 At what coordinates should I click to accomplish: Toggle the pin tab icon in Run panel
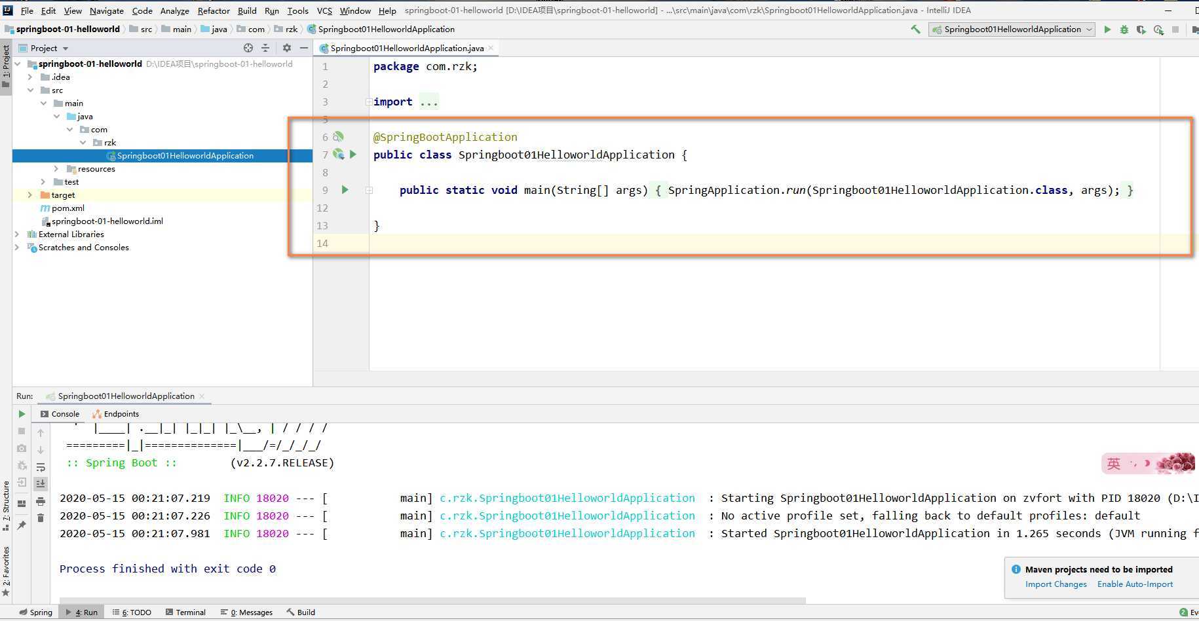pyautogui.click(x=22, y=525)
